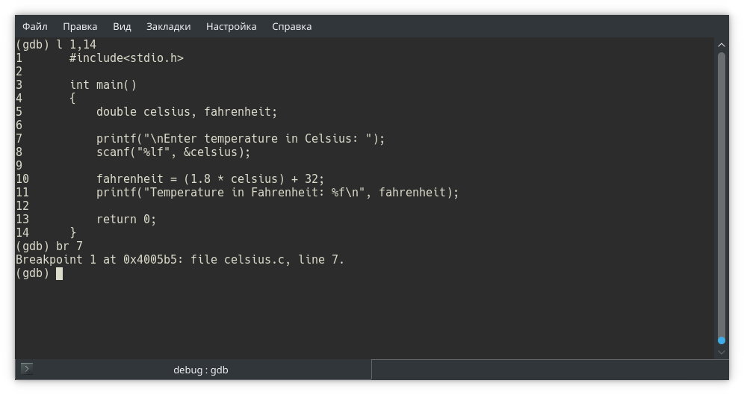Show the Справка menu
Viewport: 744px width, 395px height.
[291, 26]
